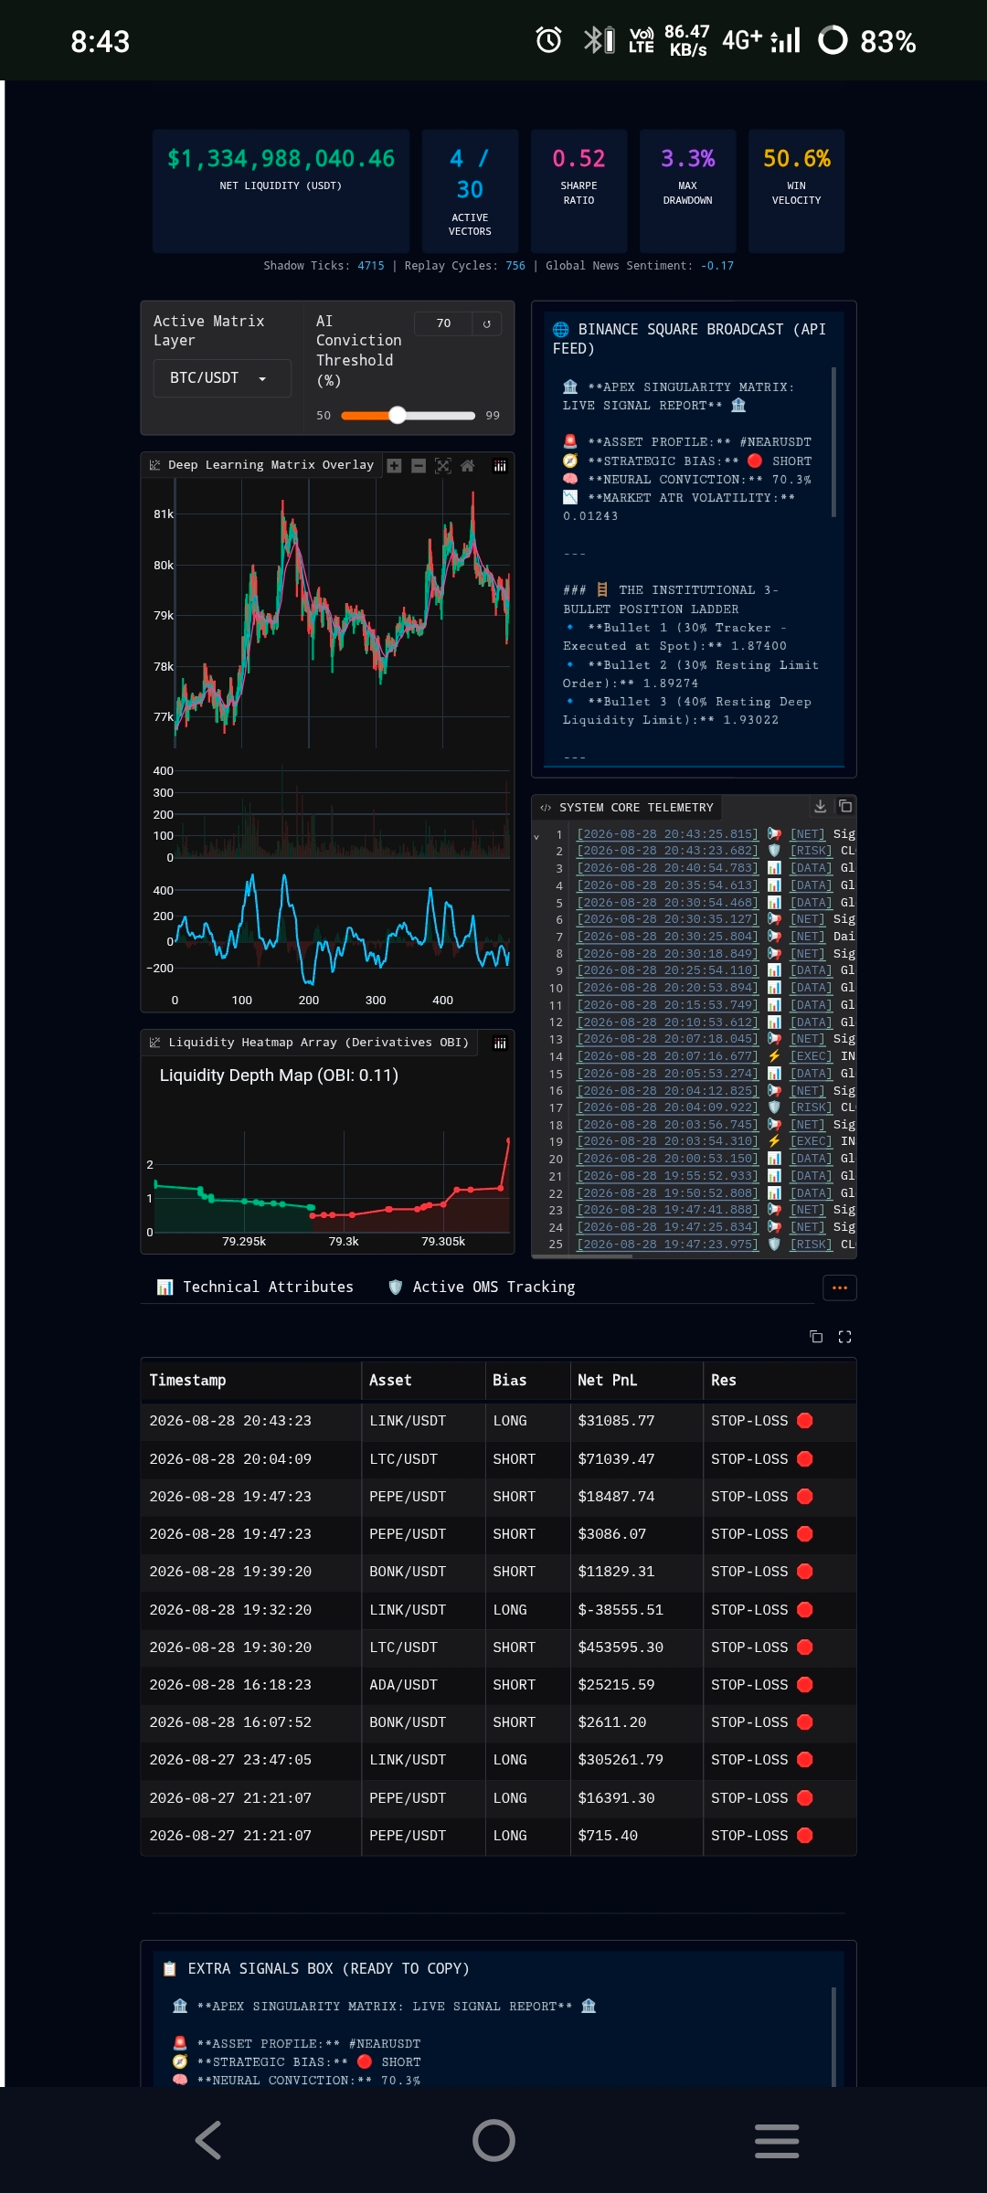Click megaphone icon on telemetry line 1
This screenshot has height=2193, width=987.
[x=774, y=833]
